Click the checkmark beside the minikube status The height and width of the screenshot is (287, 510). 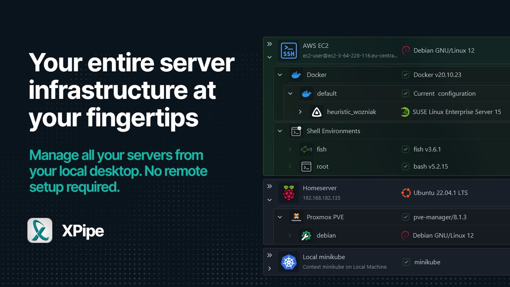[406, 262]
